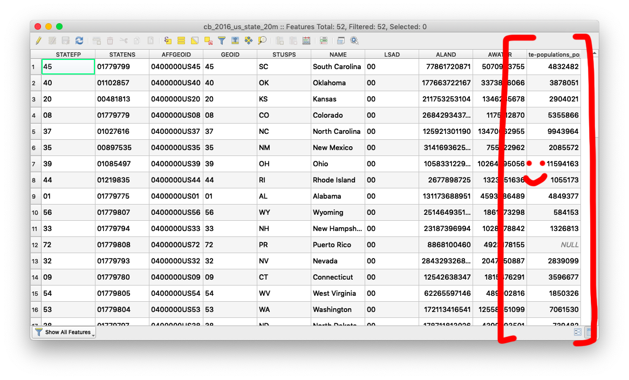Open the field calculator abacus icon
Image resolution: width=629 pixels, height=380 pixels.
[306, 40]
